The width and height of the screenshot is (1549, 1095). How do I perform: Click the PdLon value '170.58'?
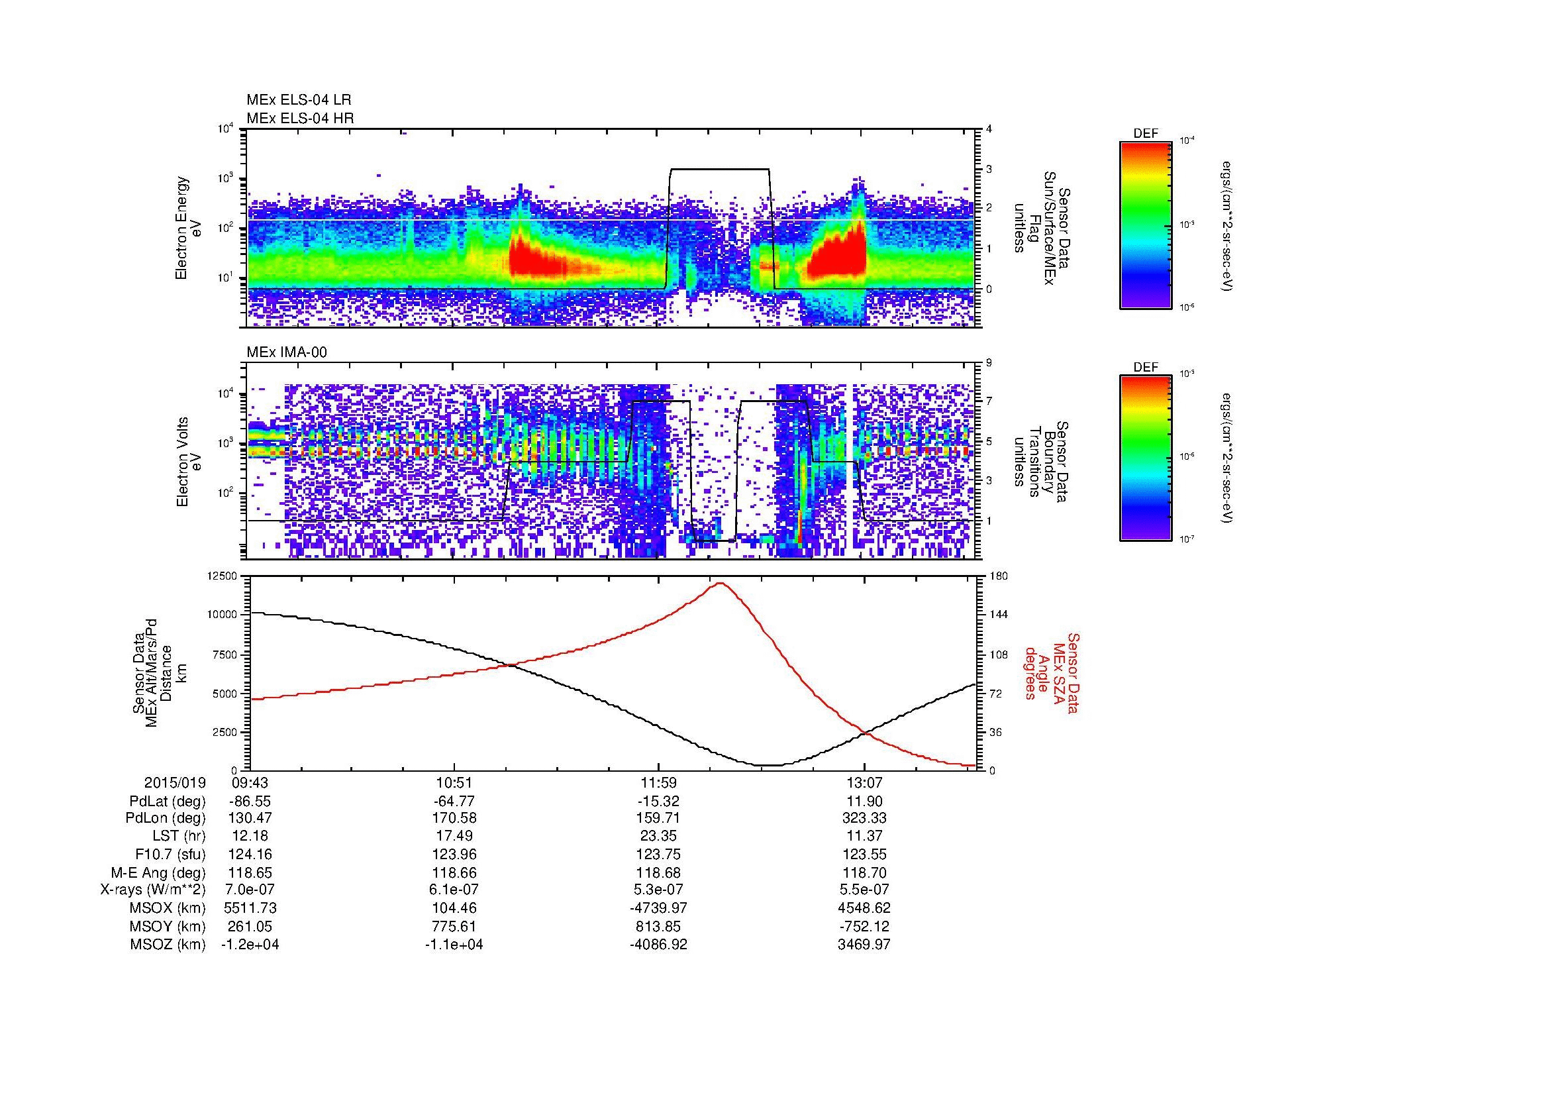click(454, 818)
